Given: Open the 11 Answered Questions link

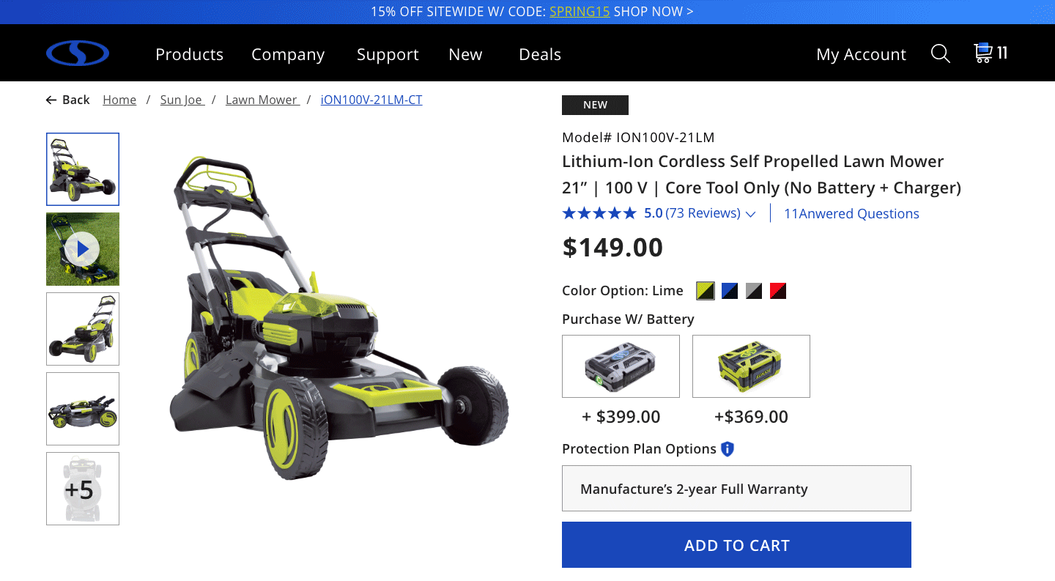Looking at the screenshot, I should (851, 214).
